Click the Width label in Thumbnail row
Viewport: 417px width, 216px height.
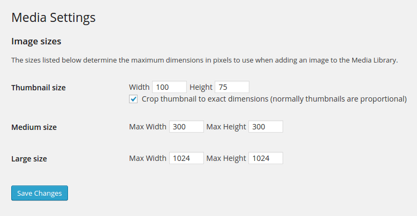pos(139,87)
